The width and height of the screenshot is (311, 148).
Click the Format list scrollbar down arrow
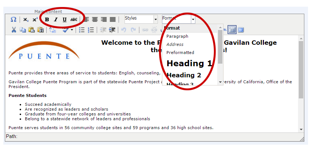tap(221, 82)
